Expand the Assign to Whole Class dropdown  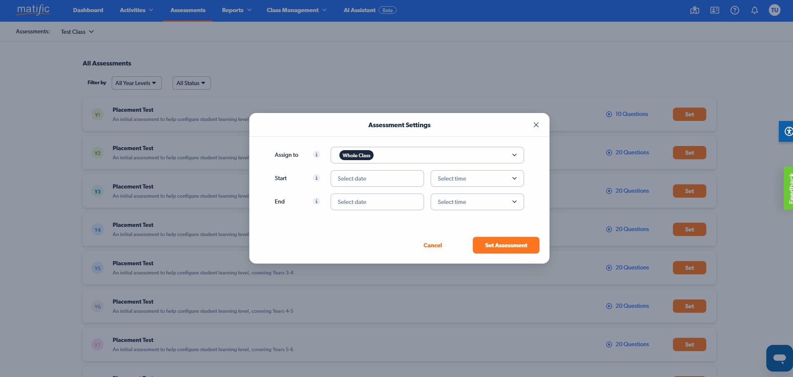point(427,155)
